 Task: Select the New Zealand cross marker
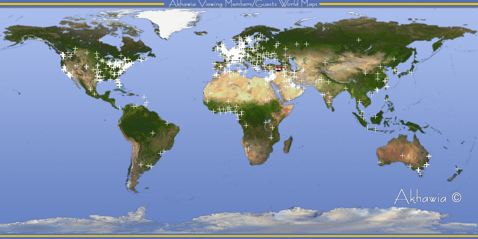coord(458,169)
